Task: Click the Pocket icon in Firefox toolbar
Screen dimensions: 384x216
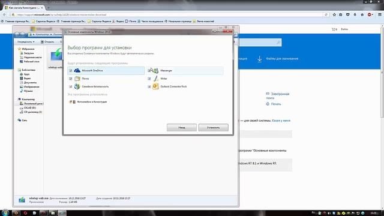Action: tap(348, 14)
